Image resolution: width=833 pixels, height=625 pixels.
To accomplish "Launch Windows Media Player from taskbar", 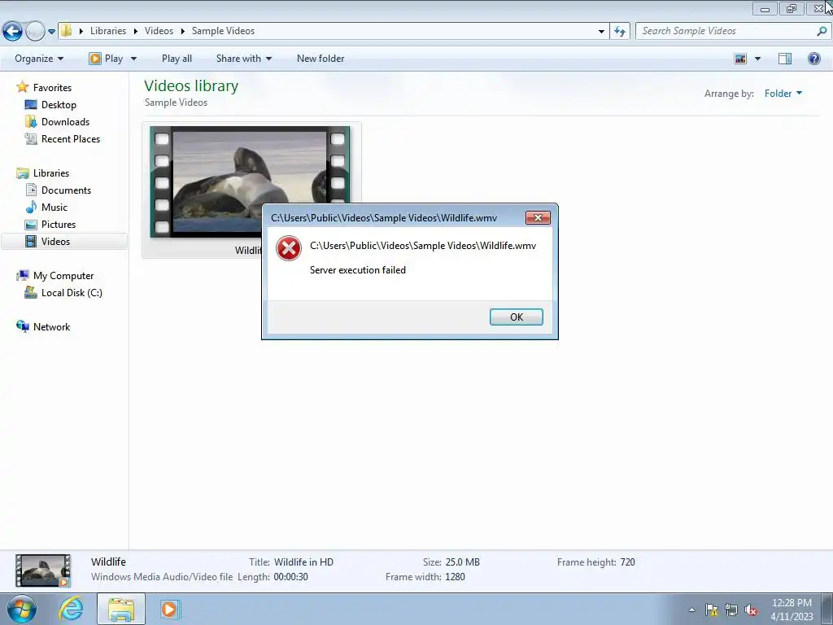I will tap(170, 609).
